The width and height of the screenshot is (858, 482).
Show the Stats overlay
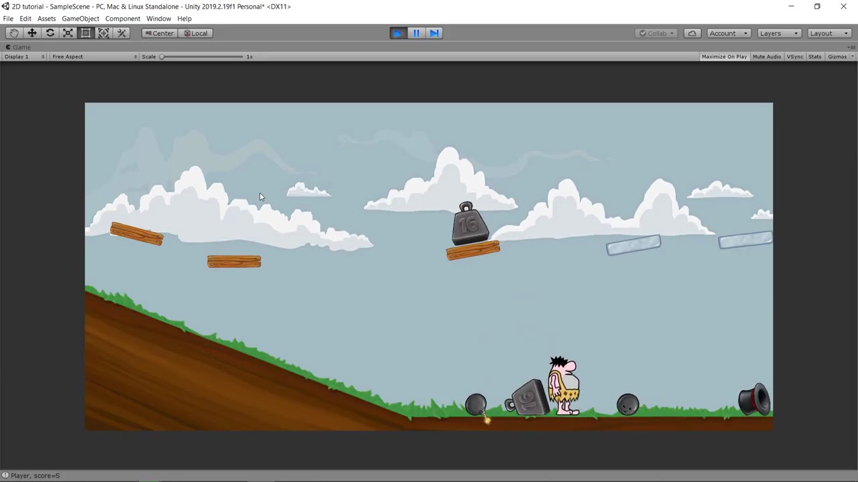pos(814,56)
